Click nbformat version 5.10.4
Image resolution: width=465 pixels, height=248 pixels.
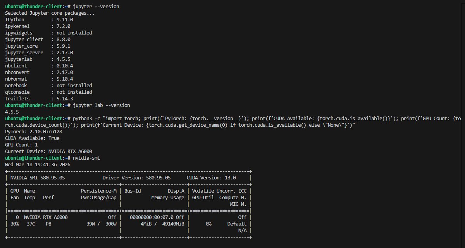(65, 79)
